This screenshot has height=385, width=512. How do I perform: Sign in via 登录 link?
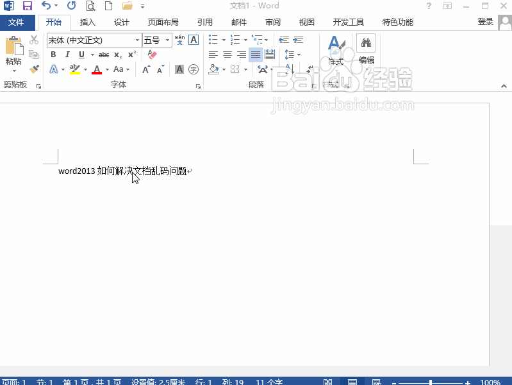click(486, 22)
